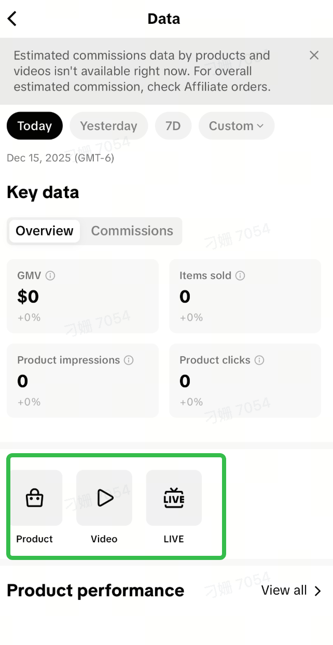The height and width of the screenshot is (645, 333).
Task: Open the GMV data card
Action: tap(82, 296)
